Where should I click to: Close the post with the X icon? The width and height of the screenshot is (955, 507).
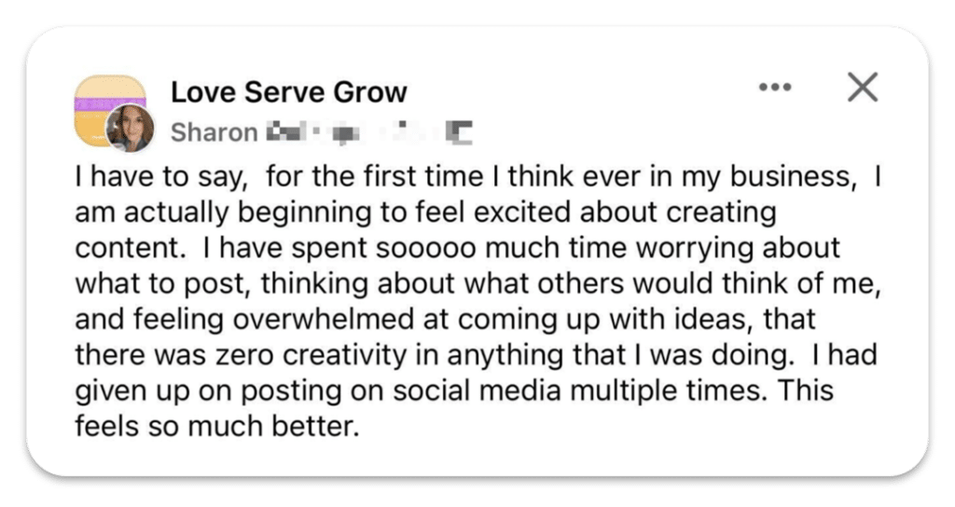pyautogui.click(x=863, y=87)
